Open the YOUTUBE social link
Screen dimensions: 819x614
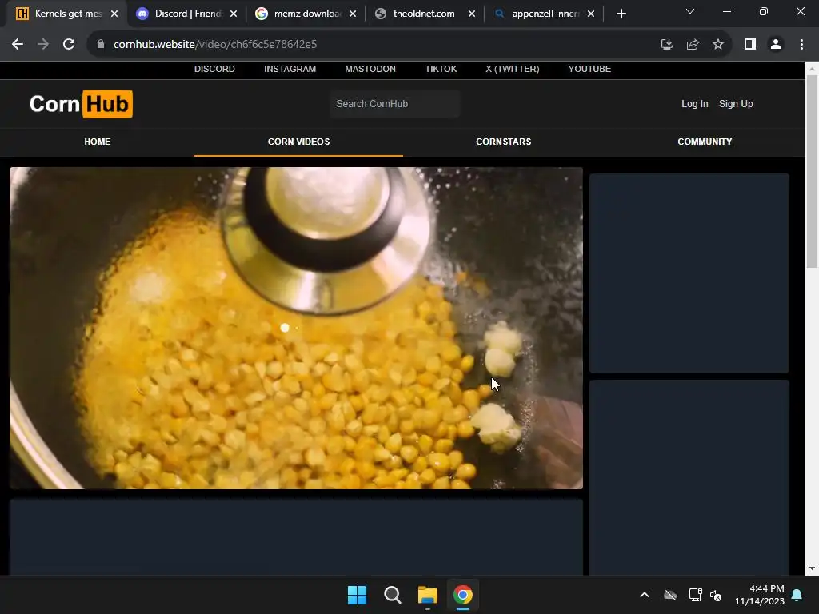coord(589,69)
